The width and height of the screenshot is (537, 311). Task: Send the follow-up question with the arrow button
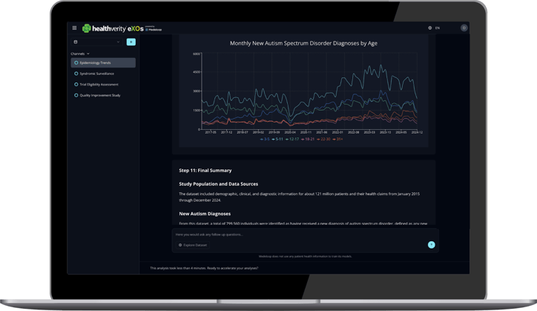tap(431, 245)
